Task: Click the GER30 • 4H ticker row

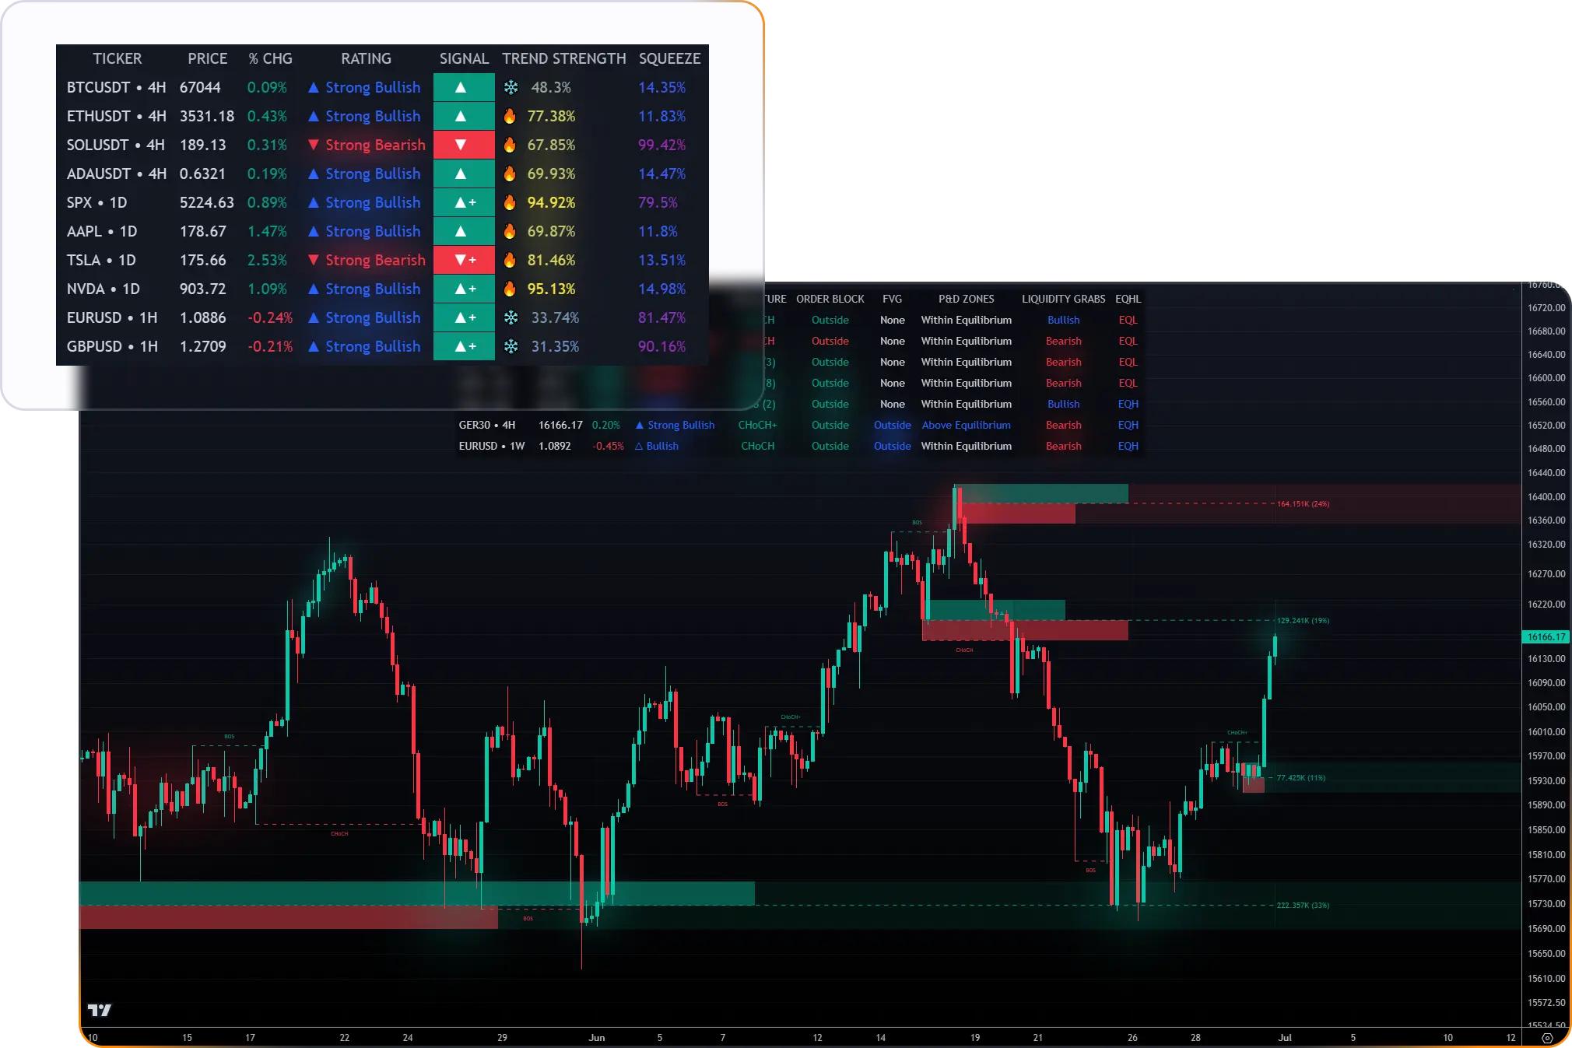Action: click(486, 425)
